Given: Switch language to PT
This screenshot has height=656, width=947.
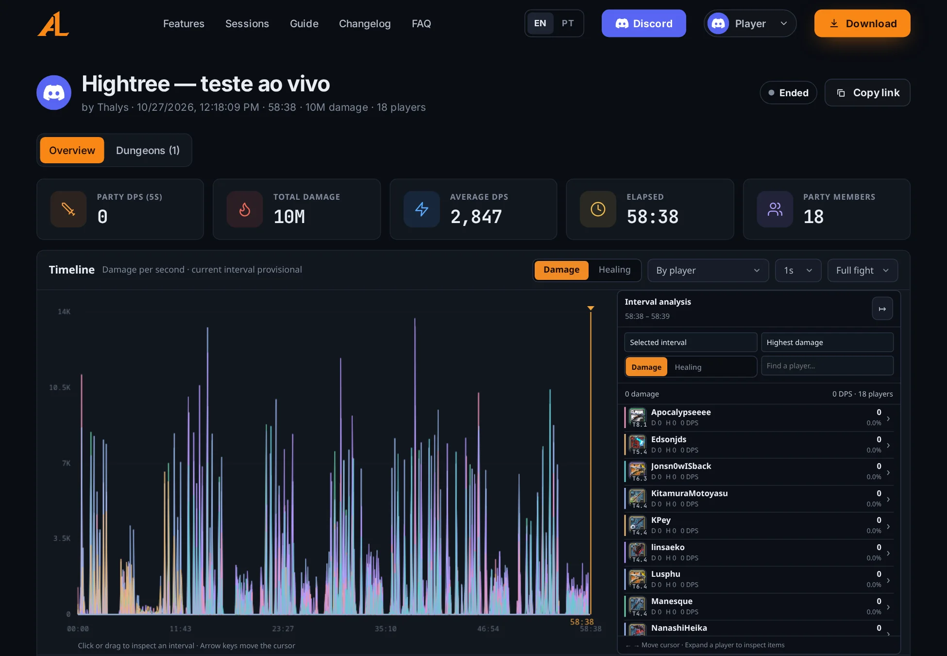Looking at the screenshot, I should 568,23.
